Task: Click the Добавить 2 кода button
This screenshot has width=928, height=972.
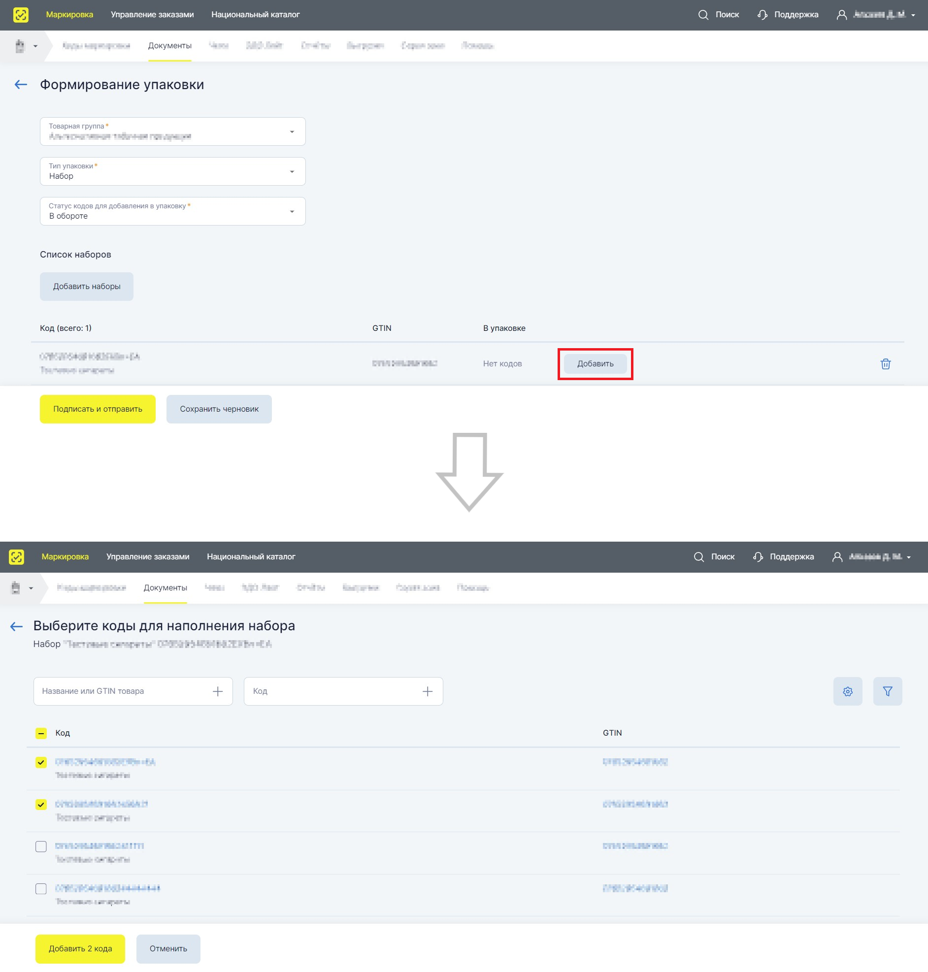Action: click(80, 949)
